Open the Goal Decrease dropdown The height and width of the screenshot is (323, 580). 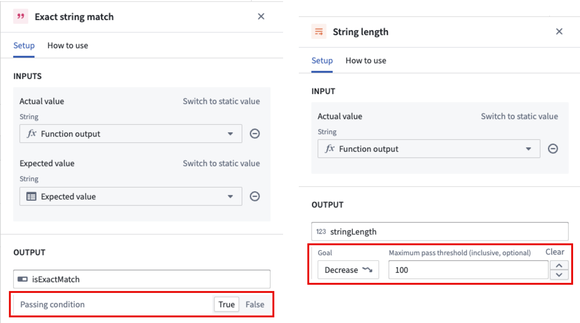[x=348, y=270]
